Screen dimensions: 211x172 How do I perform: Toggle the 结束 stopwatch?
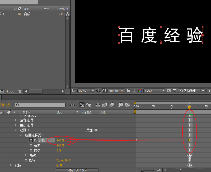[31, 145]
